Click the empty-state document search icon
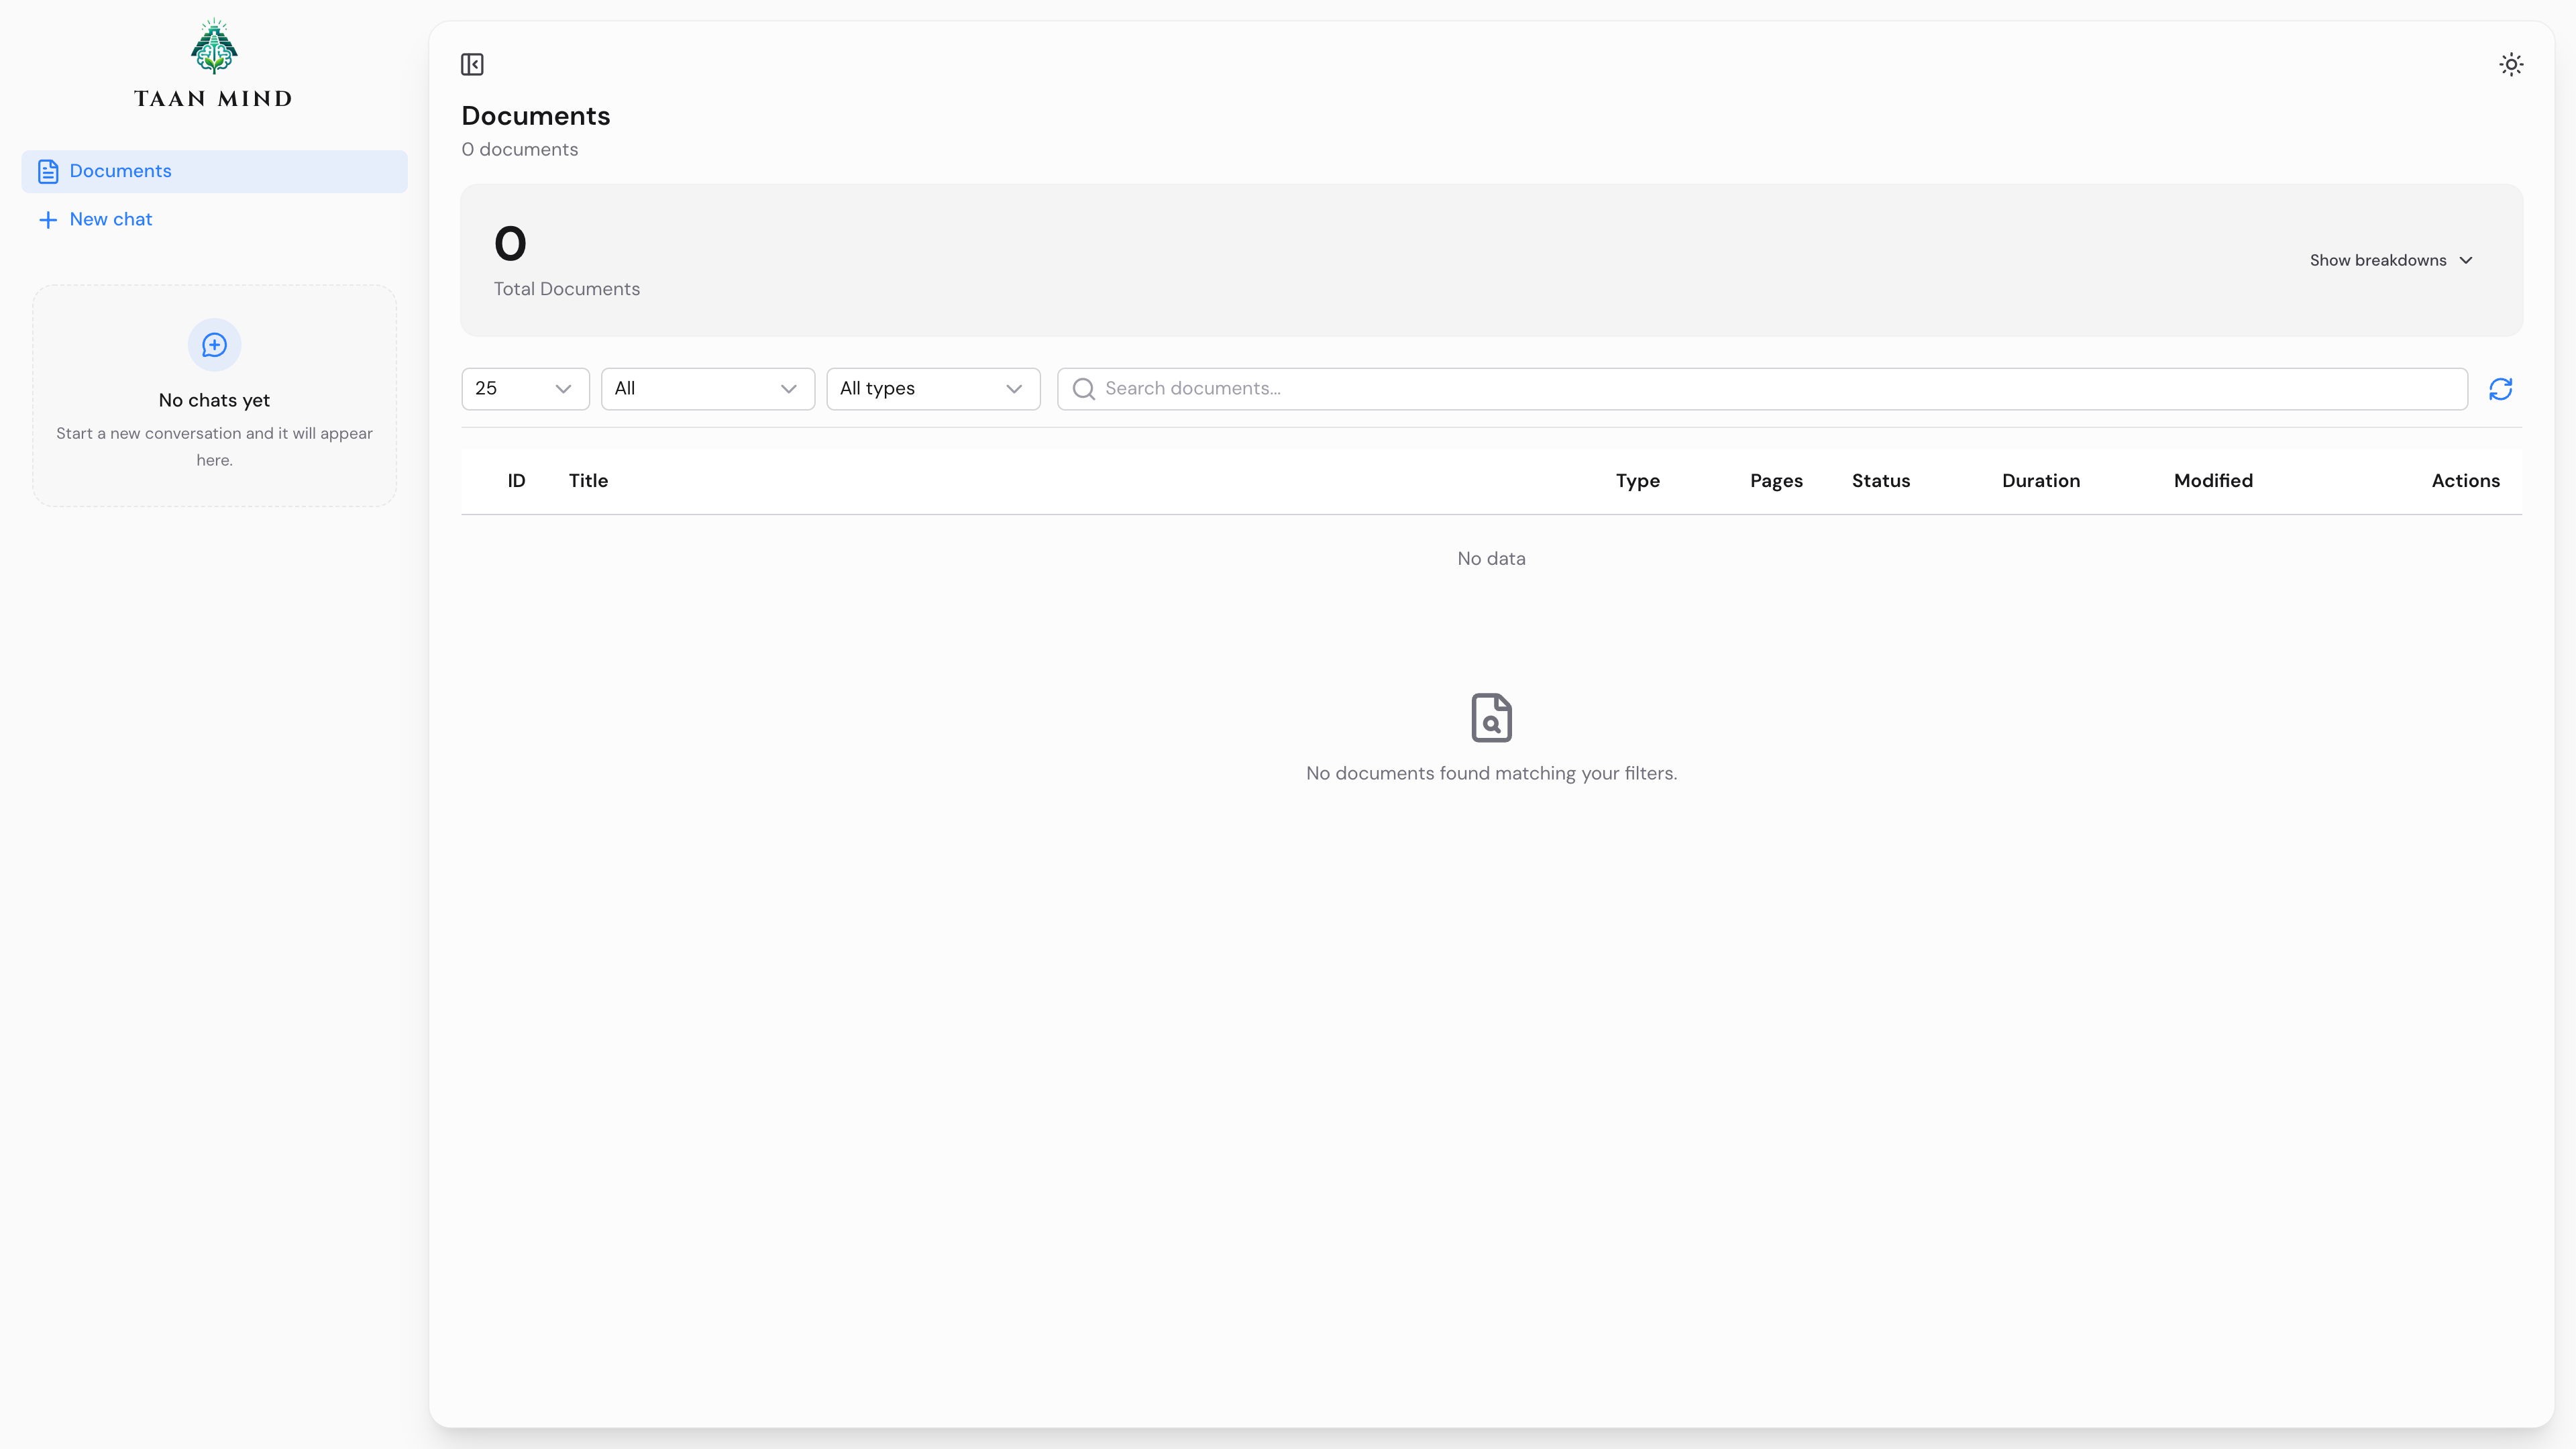 pos(1492,718)
